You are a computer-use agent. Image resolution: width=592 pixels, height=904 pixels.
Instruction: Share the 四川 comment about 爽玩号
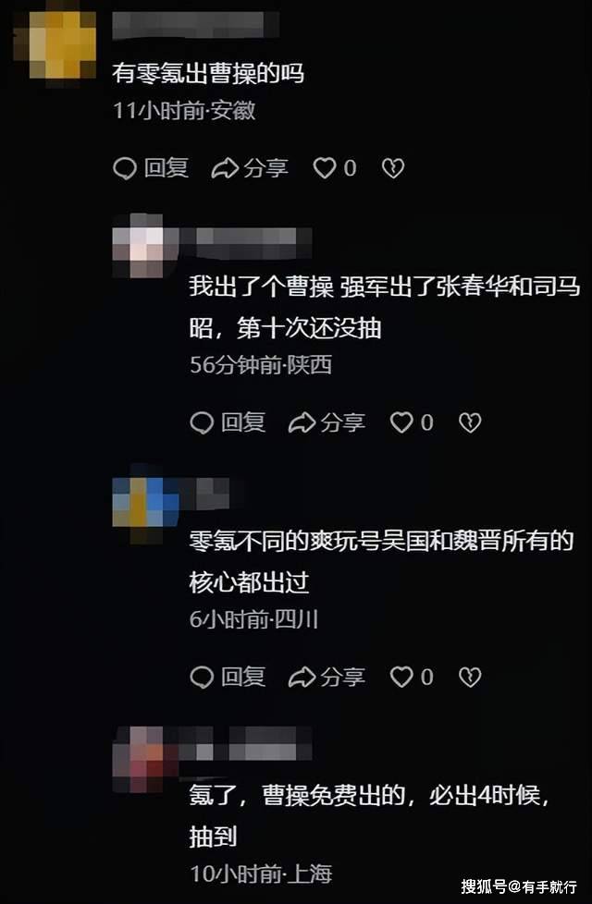tap(327, 677)
